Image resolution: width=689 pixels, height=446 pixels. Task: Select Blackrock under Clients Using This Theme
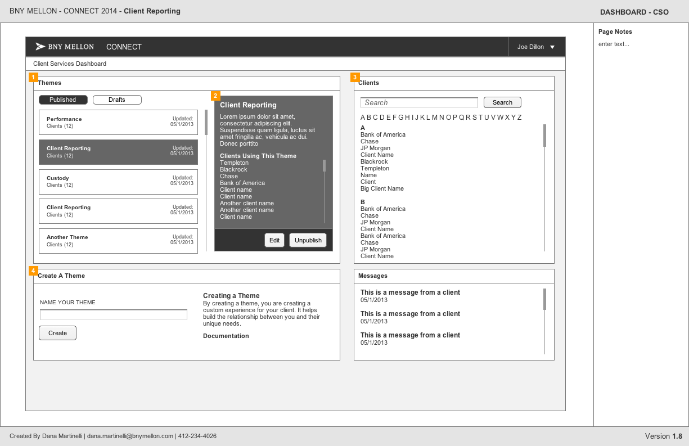click(233, 170)
